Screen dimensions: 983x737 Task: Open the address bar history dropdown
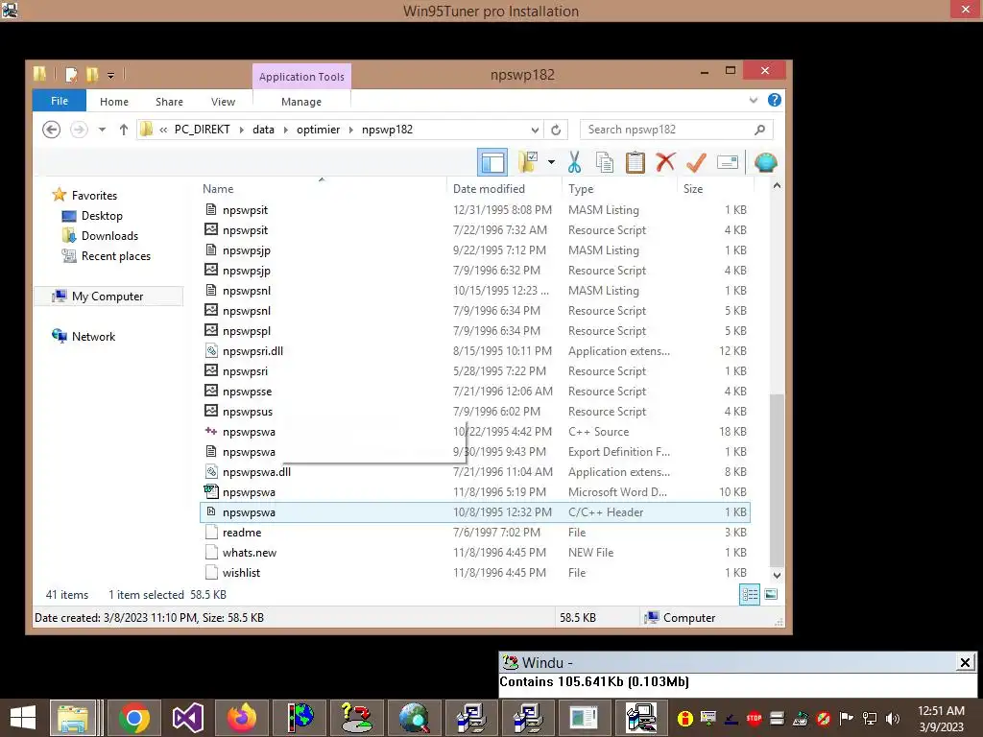[535, 130]
